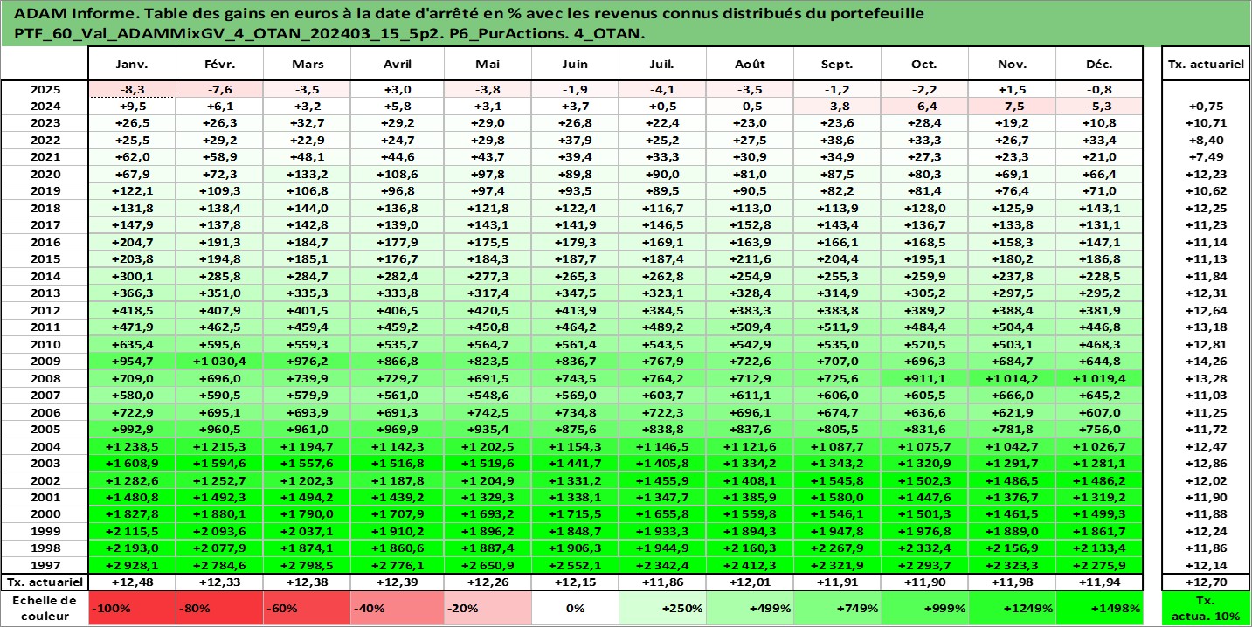Select cell +211,6 in the 2015 row
Image resolution: width=1252 pixels, height=627 pixels.
click(x=750, y=258)
